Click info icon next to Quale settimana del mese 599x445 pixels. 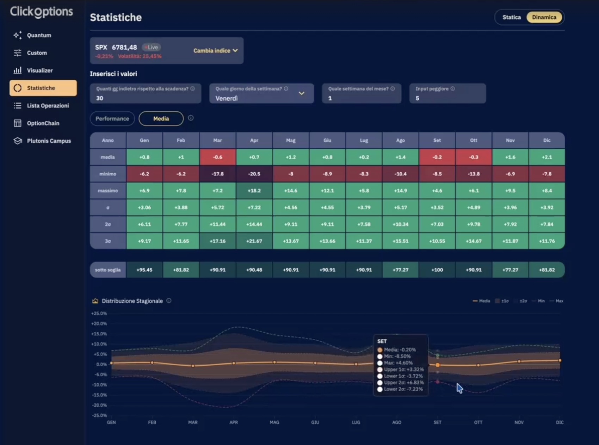point(393,89)
